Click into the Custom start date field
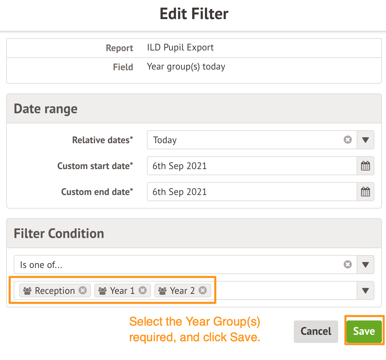Image resolution: width=386 pixels, height=360 pixels. click(251, 166)
